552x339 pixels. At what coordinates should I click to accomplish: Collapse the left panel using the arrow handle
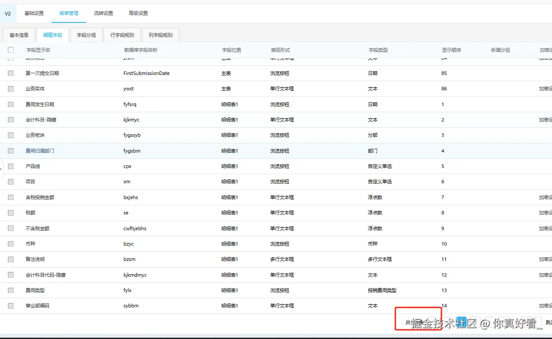[x=1, y=169]
